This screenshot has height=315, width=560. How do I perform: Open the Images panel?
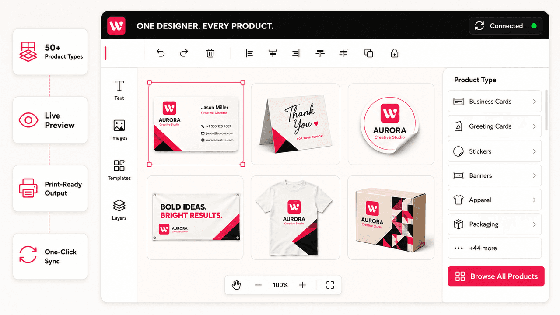pos(119,130)
